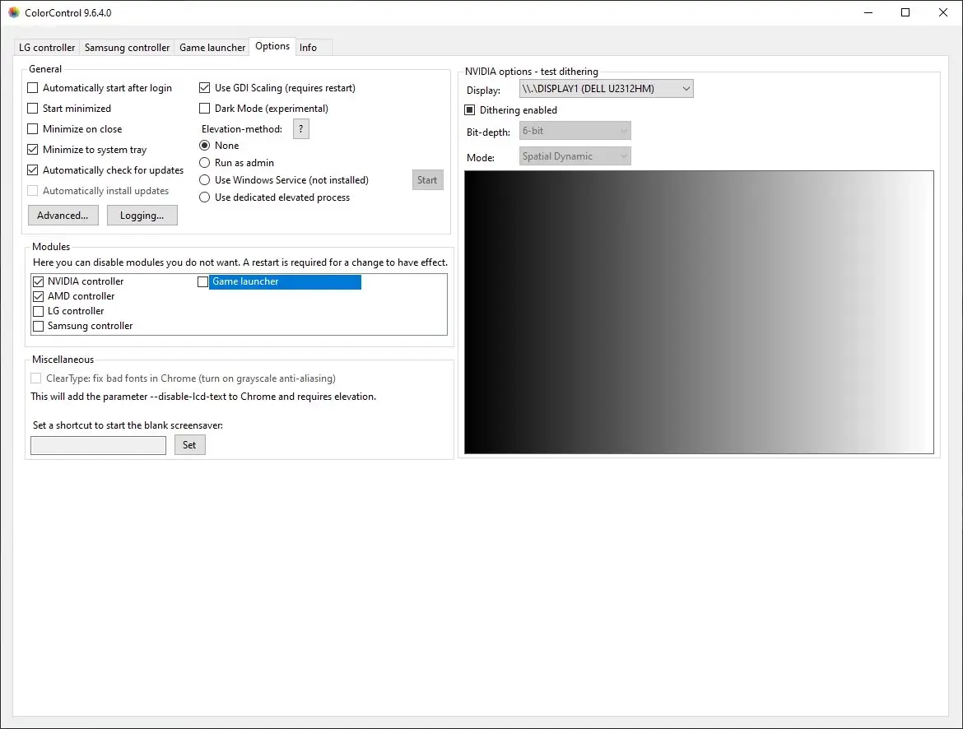963x729 pixels.
Task: Click the screensaver shortcut input field
Action: (97, 444)
